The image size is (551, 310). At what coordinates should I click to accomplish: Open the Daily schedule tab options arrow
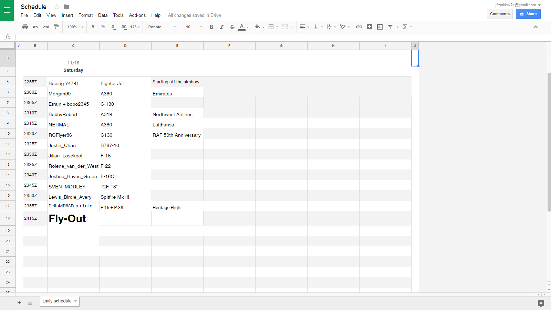click(x=76, y=301)
